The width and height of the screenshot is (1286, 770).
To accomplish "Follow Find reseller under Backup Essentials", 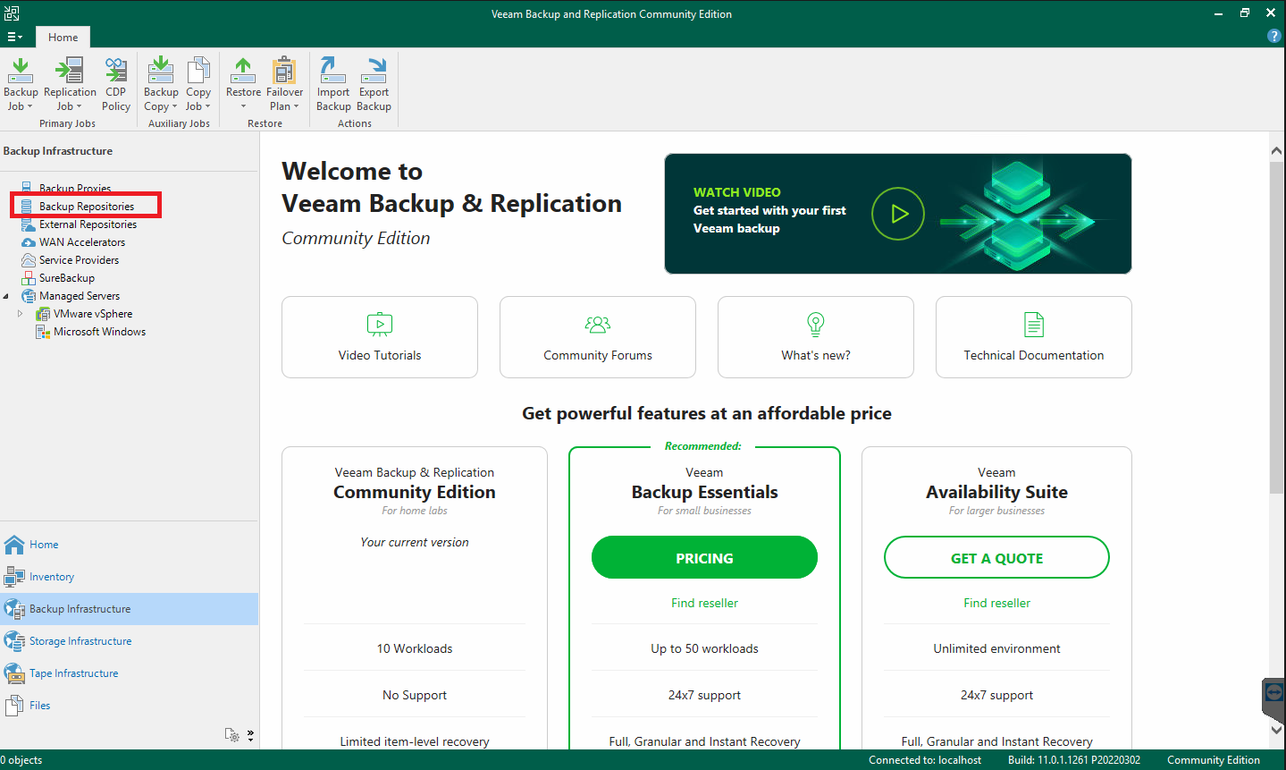I will point(704,604).
